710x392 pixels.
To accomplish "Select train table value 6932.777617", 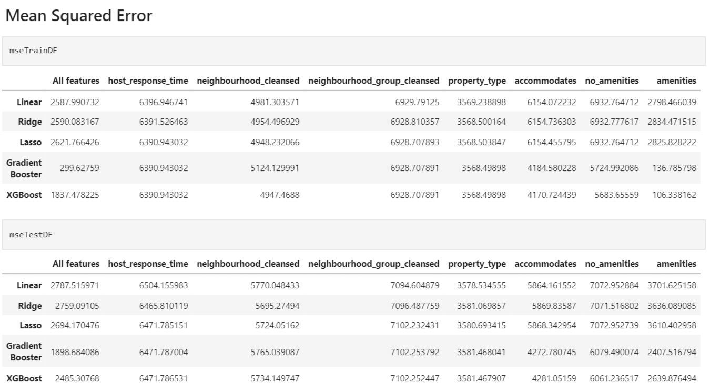I will point(615,122).
